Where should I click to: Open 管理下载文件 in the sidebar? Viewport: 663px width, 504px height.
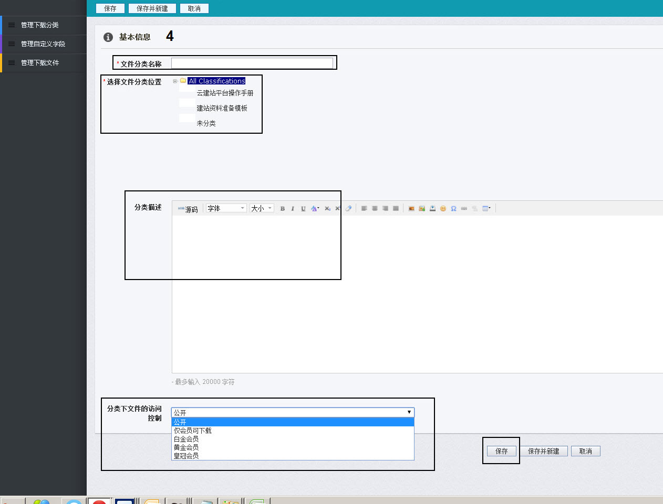point(40,63)
